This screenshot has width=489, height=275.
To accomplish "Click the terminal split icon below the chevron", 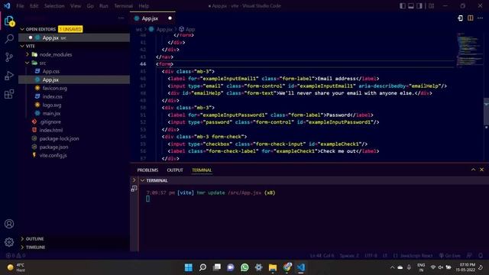I will [134, 189].
